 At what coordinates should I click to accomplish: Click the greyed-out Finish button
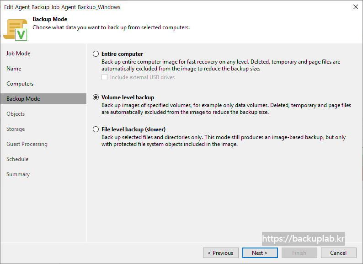pyautogui.click(x=299, y=253)
